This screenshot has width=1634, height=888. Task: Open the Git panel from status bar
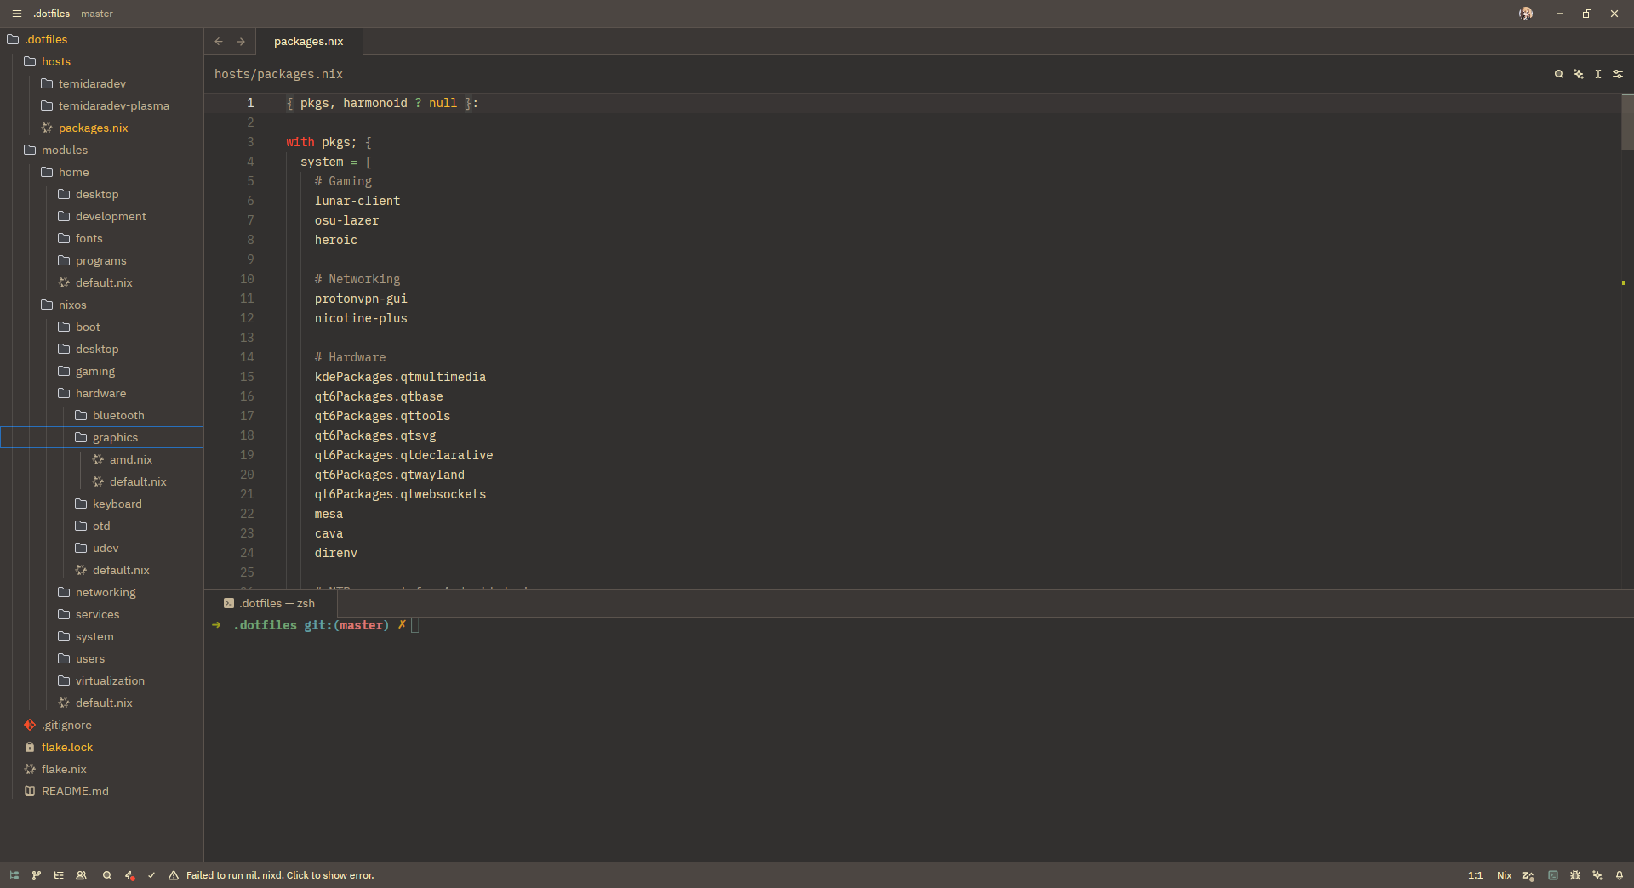point(37,875)
